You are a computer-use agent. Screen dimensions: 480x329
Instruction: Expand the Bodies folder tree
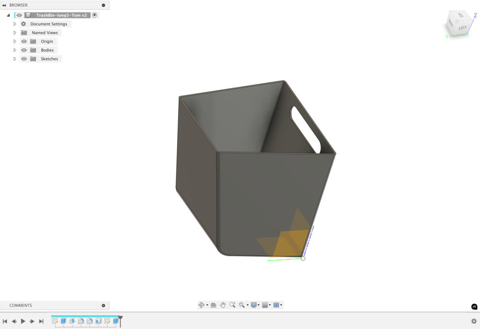[x=15, y=50]
